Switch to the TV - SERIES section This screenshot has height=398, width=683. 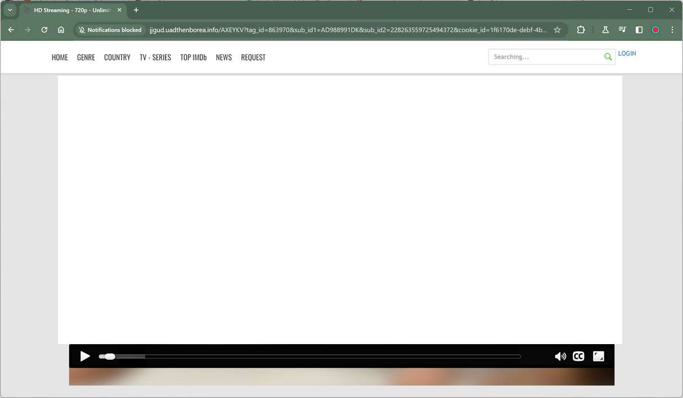pyautogui.click(x=155, y=57)
